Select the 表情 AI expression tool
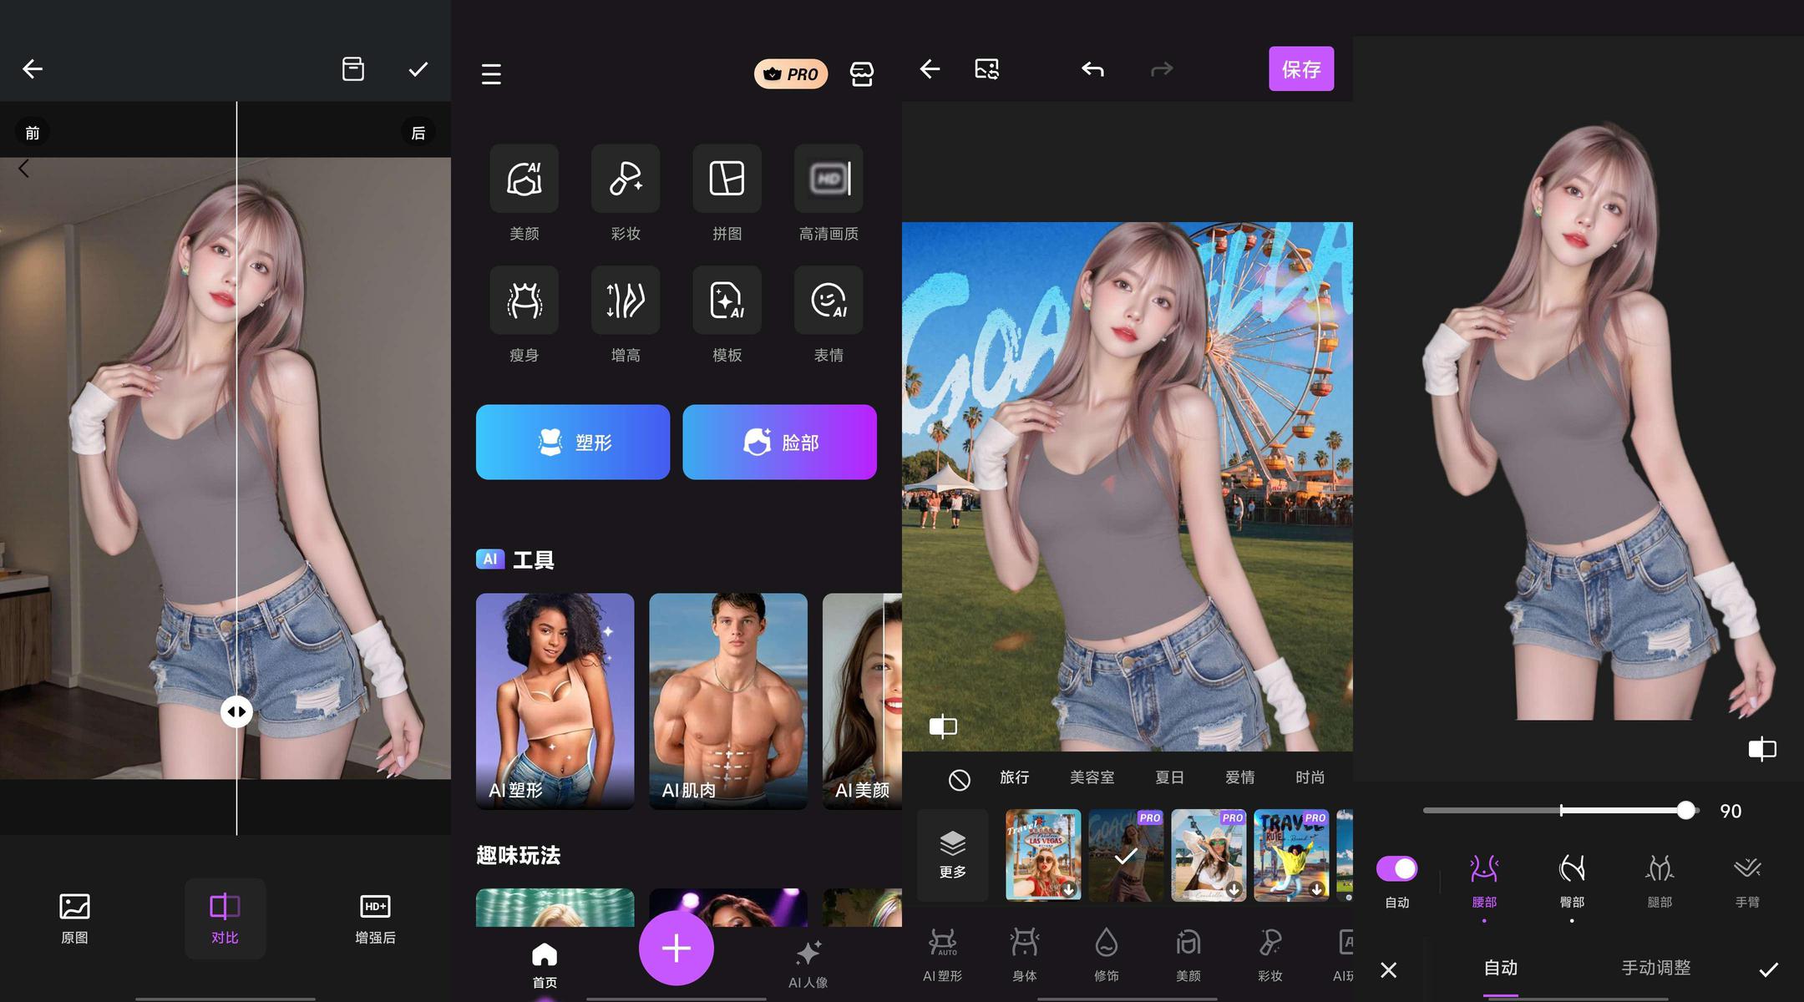Image resolution: width=1804 pixels, height=1002 pixels. 828,301
